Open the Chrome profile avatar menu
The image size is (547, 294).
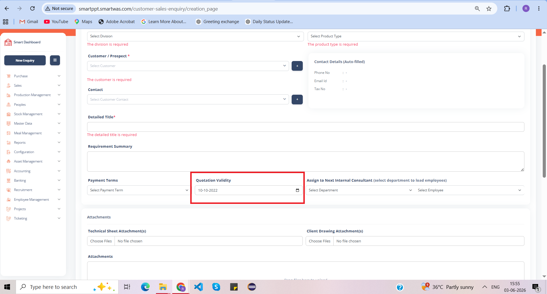pyautogui.click(x=526, y=9)
